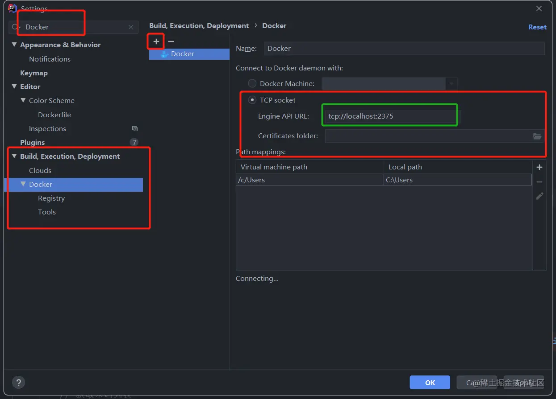
Task: Open Docker Machine dropdown list
Action: click(x=451, y=83)
